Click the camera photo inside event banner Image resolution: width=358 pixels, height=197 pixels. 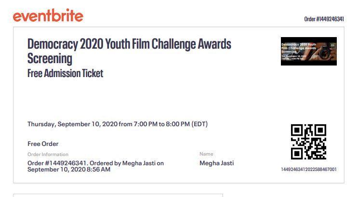325,53
